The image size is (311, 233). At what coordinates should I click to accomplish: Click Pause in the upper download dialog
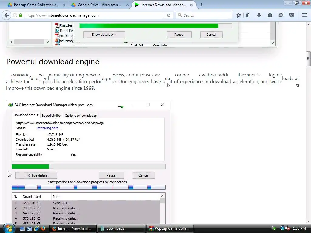tap(179, 35)
